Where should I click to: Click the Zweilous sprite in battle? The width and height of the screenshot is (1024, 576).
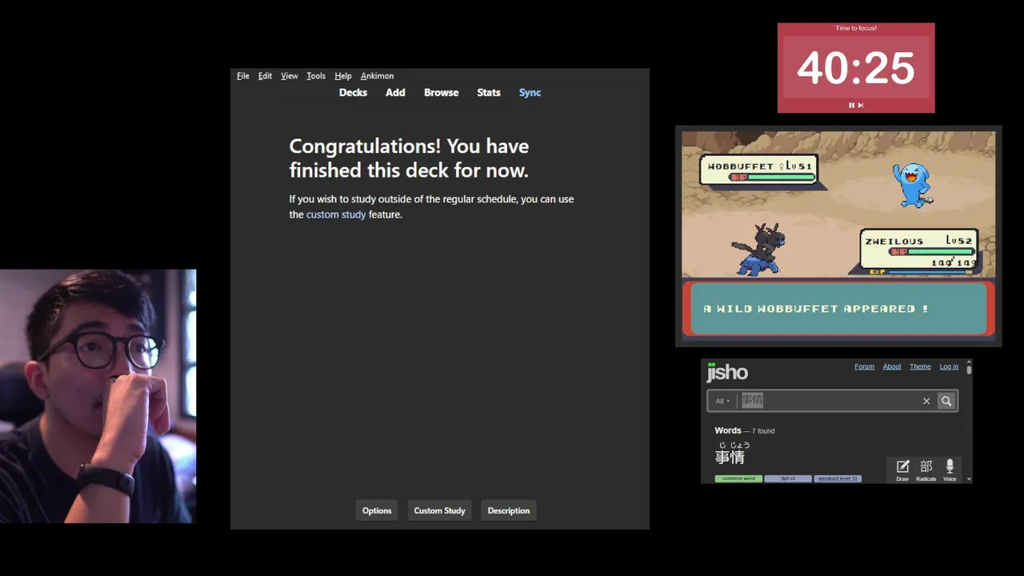[758, 249]
